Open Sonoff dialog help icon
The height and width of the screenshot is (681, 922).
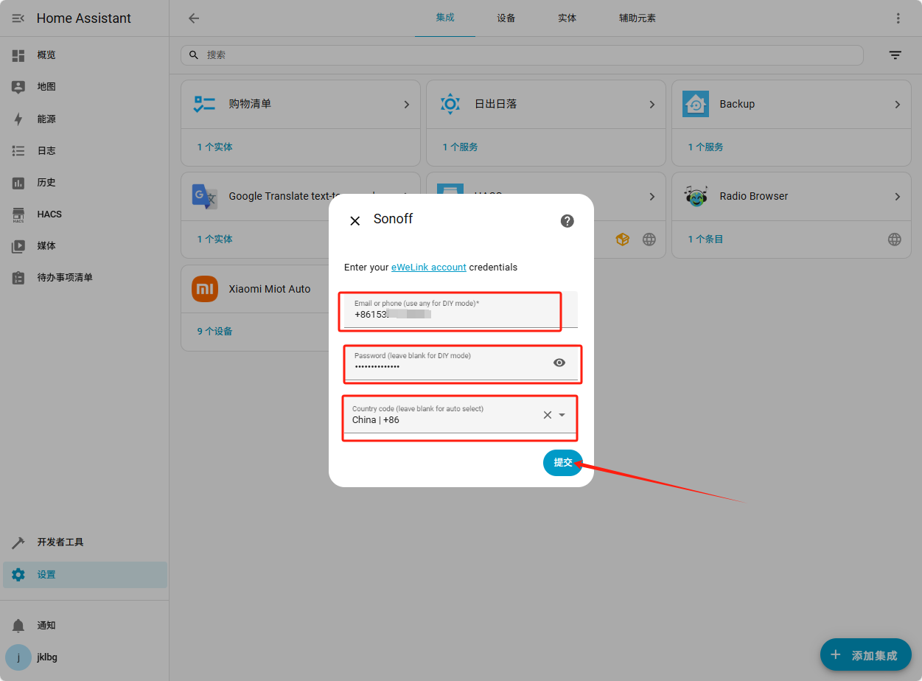pos(567,220)
